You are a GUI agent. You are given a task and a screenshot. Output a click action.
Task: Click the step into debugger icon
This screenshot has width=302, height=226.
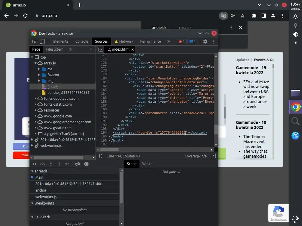point(51,164)
